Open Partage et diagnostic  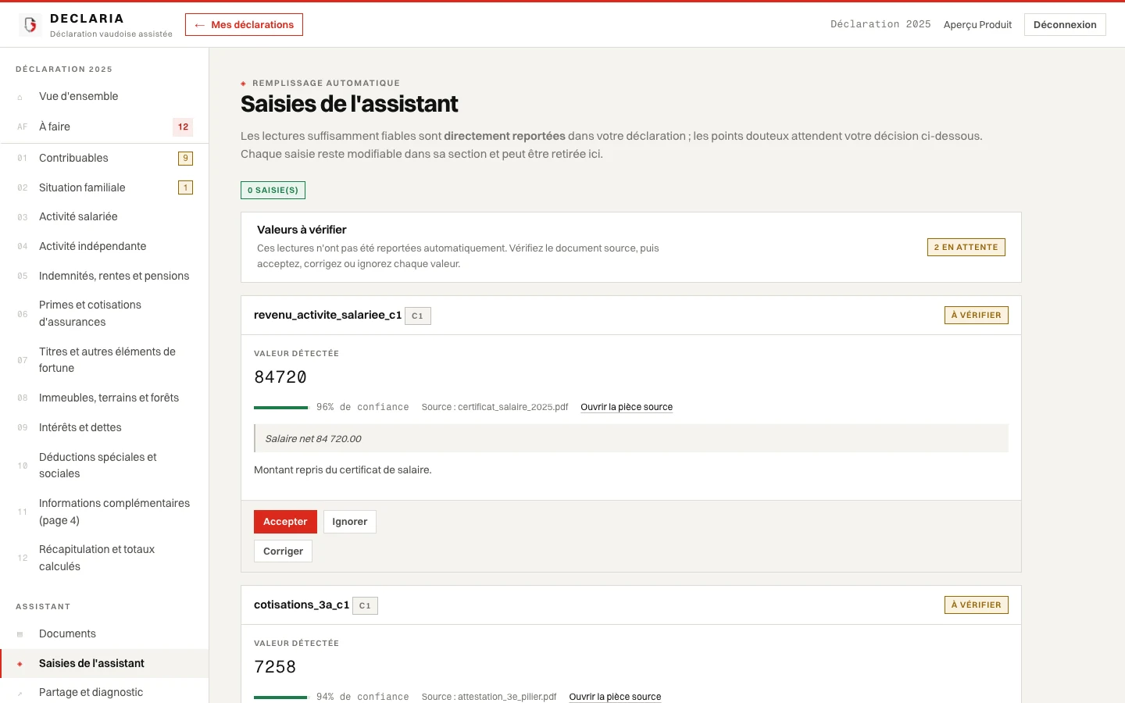point(105,692)
